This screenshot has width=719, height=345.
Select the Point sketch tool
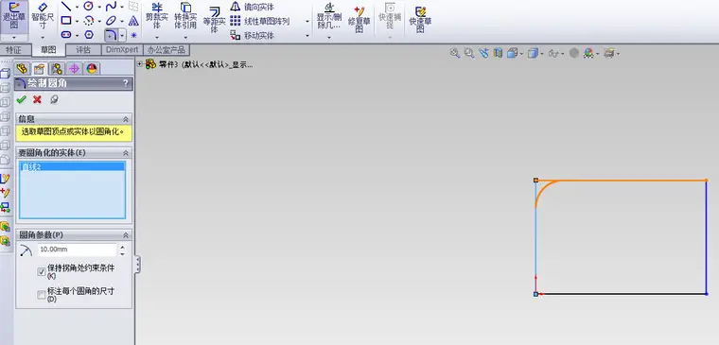[x=133, y=35]
